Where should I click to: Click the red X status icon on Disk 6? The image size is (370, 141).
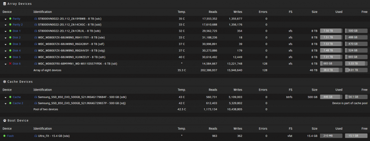[10, 64]
